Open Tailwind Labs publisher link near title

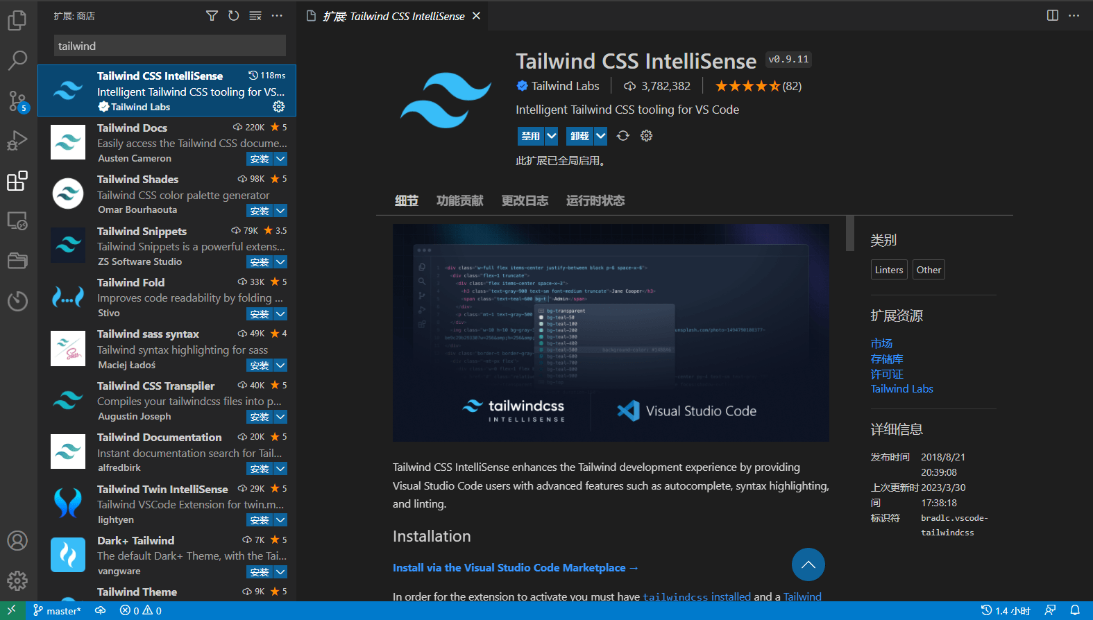(565, 86)
